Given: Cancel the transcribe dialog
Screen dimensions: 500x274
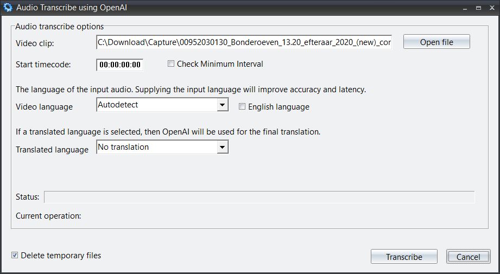Looking at the screenshot, I should click(468, 257).
